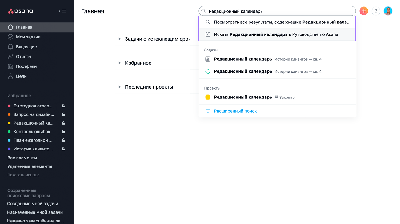Click lock icon on Контроль ошибок row

click(x=63, y=132)
